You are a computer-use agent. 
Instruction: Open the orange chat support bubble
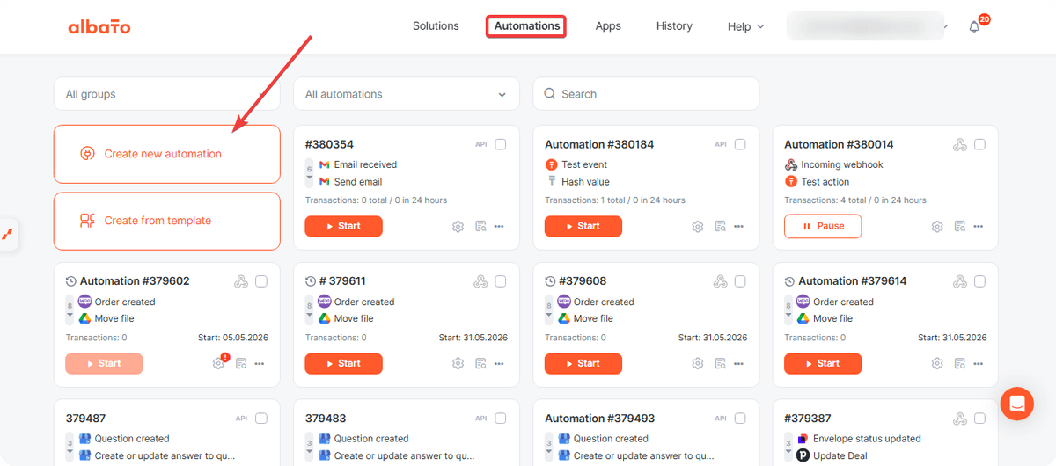click(x=1017, y=404)
